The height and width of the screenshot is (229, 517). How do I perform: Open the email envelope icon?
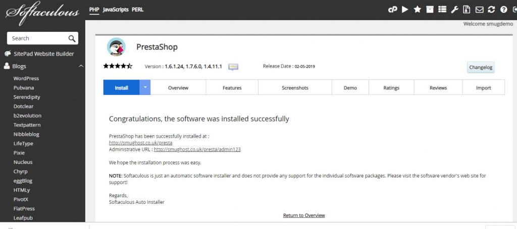(x=479, y=10)
